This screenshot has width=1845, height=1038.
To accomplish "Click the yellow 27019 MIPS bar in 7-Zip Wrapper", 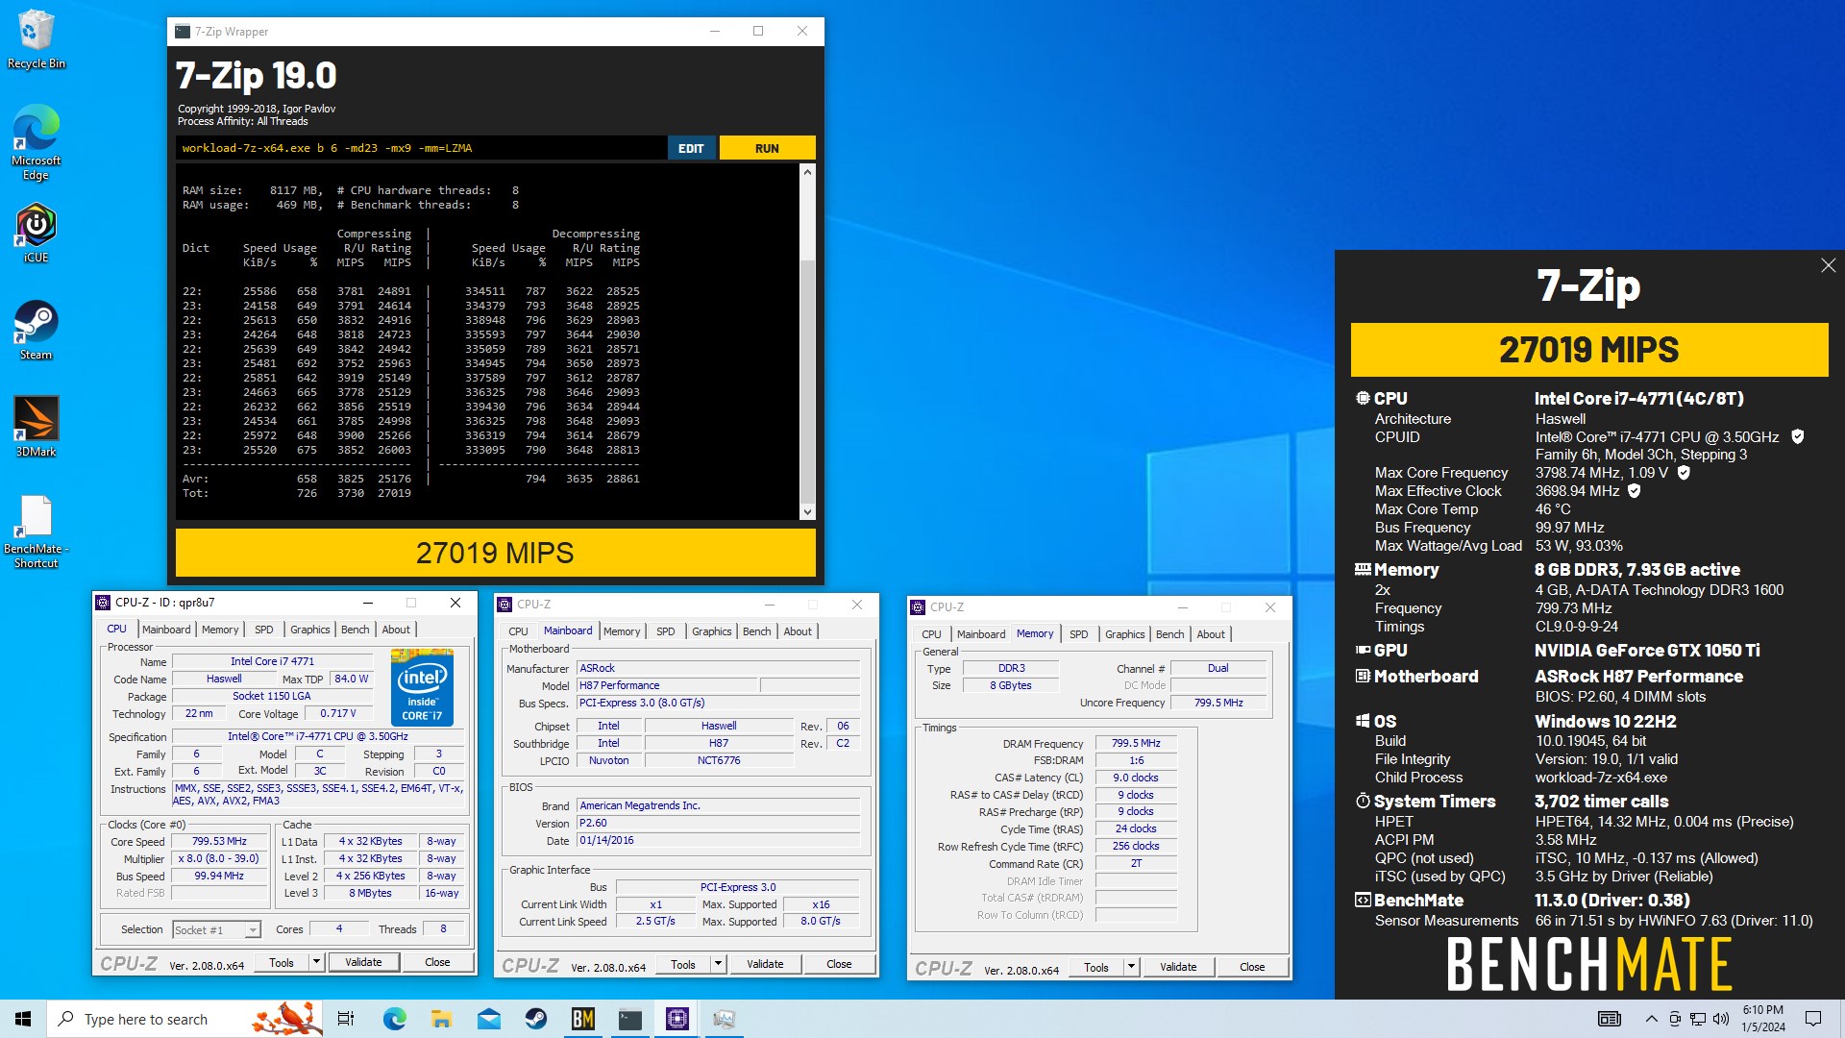I will pos(495,553).
